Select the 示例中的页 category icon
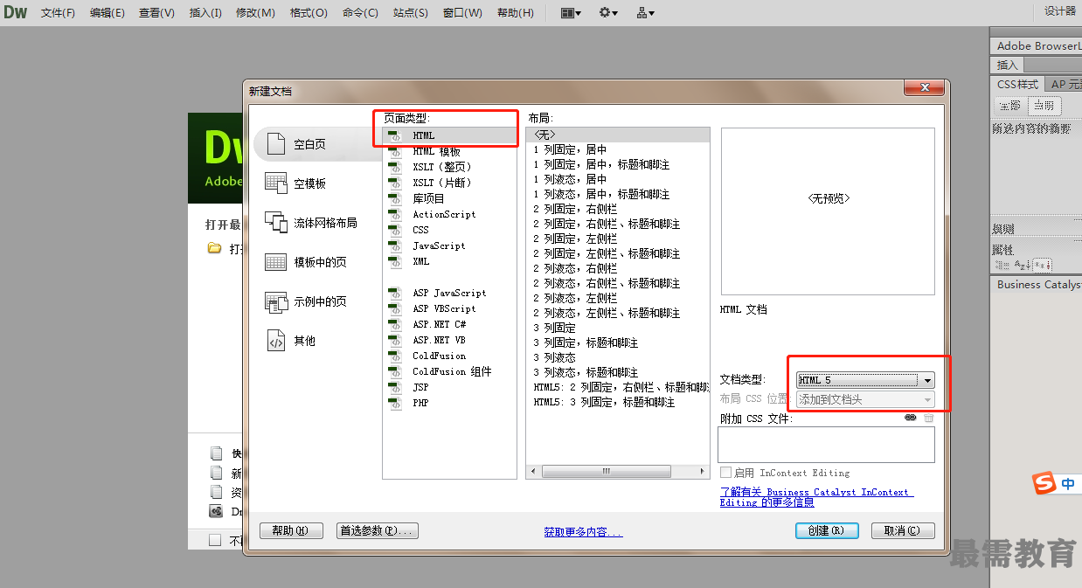This screenshot has width=1082, height=588. pyautogui.click(x=275, y=301)
